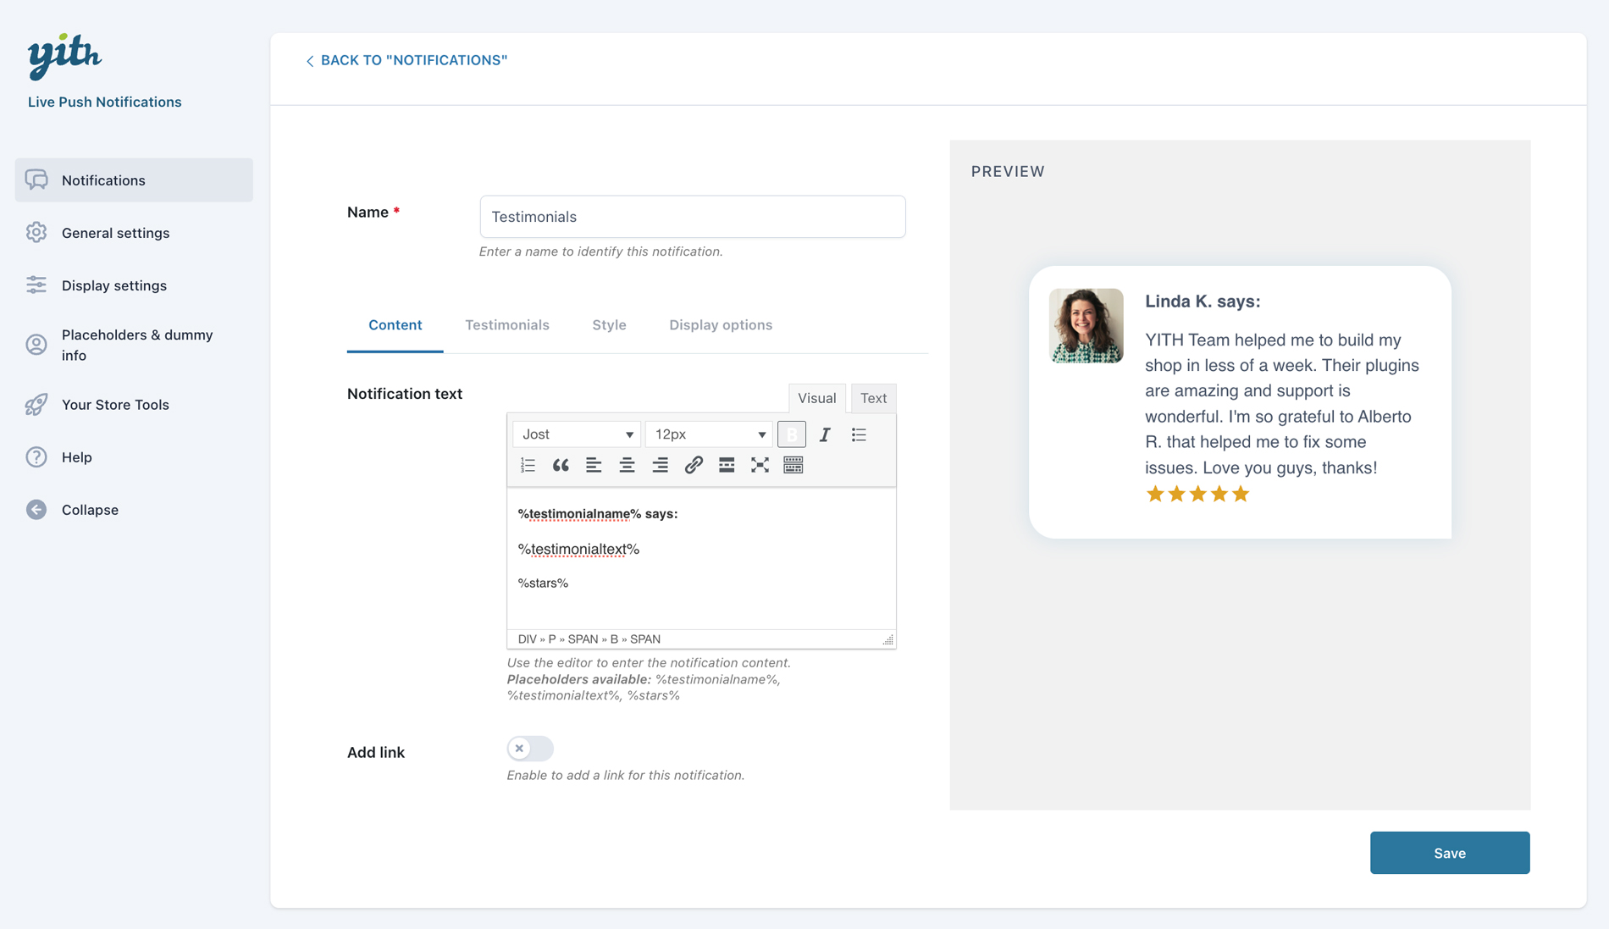
Task: Click the editor resize handle
Action: point(887,640)
